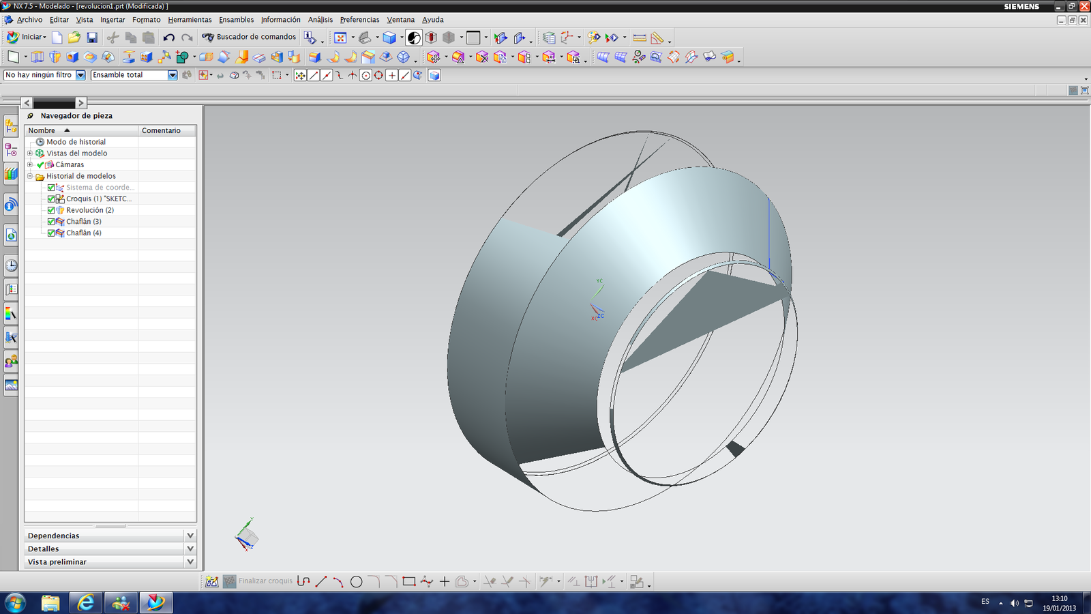The width and height of the screenshot is (1091, 614).
Task: Collapse the Historial de modelos node
Action: click(x=30, y=176)
